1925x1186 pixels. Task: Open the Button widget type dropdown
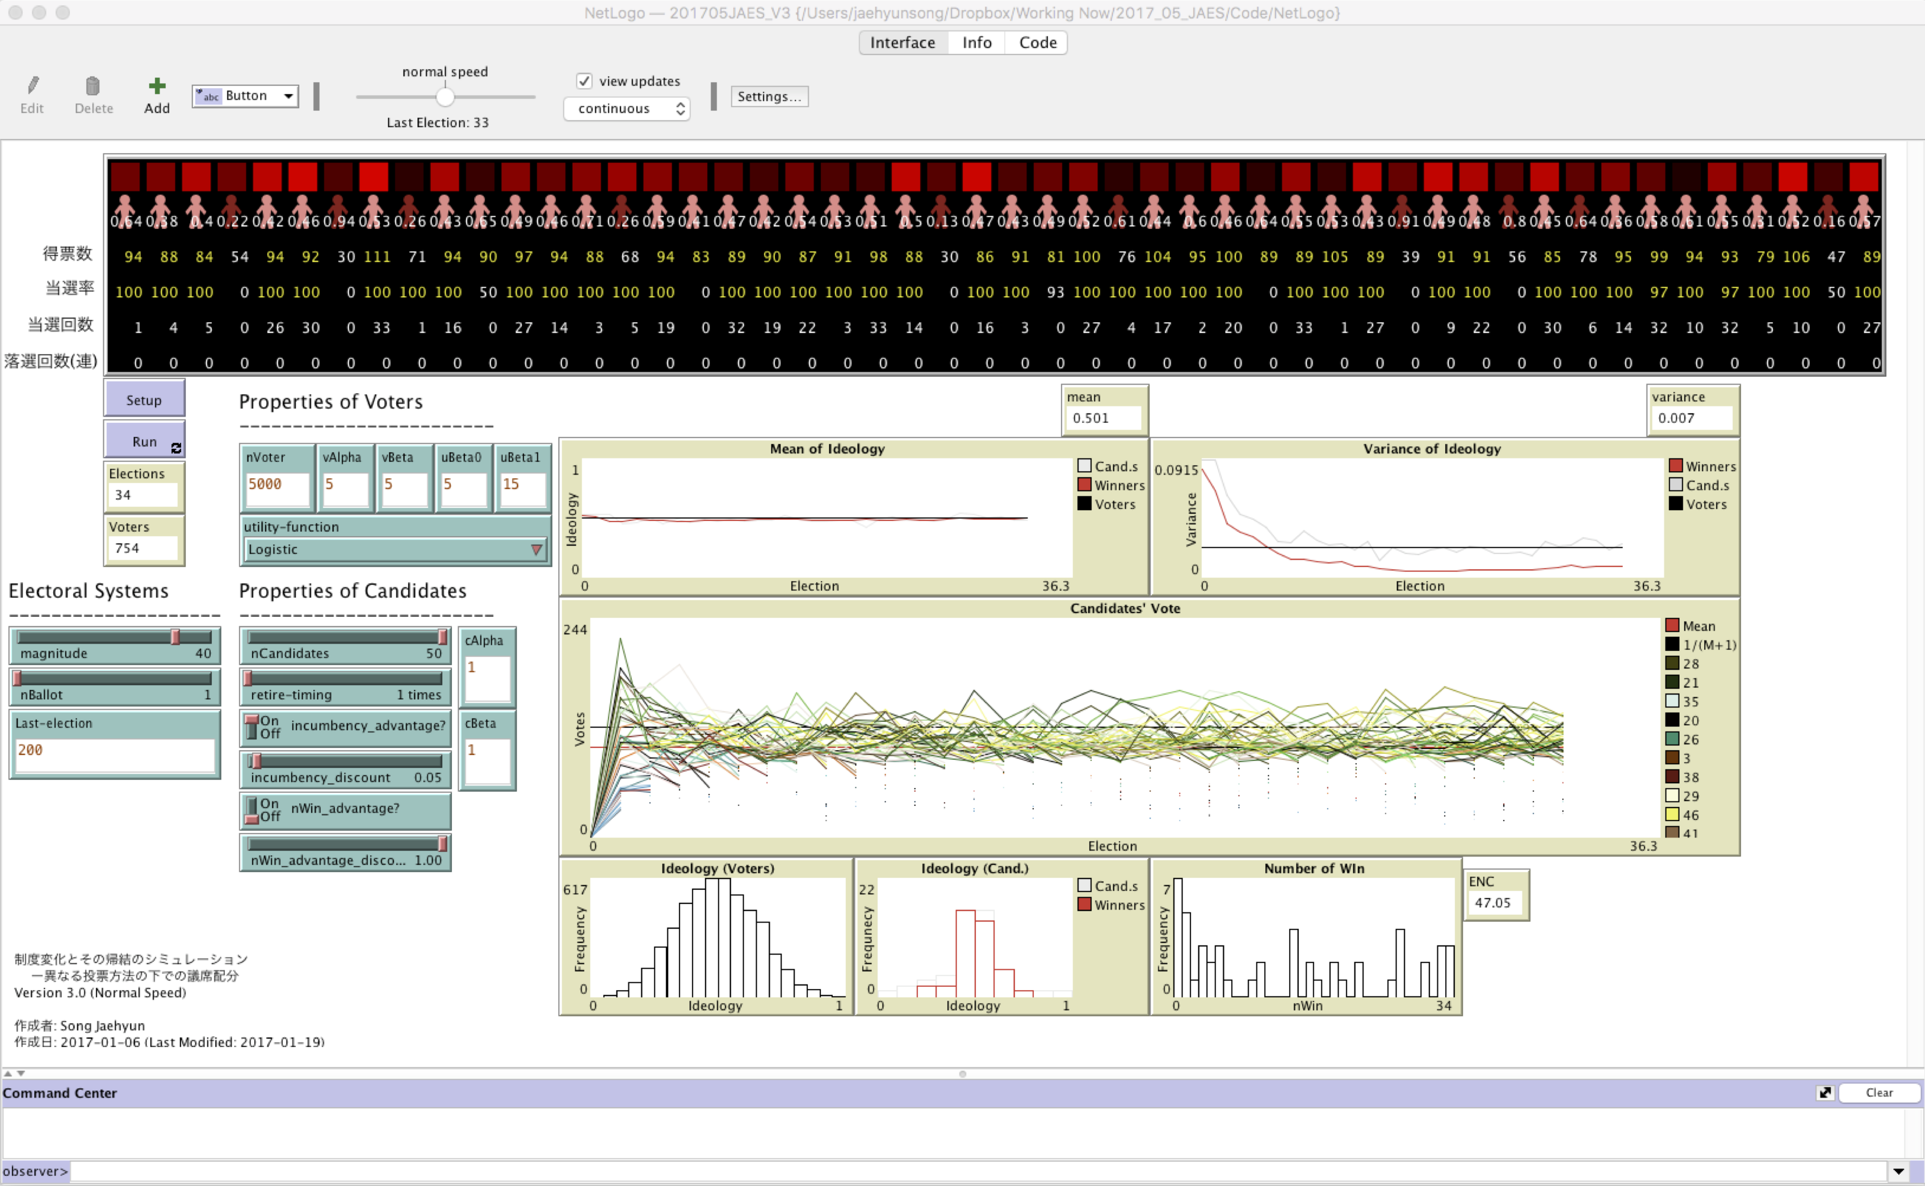[246, 96]
